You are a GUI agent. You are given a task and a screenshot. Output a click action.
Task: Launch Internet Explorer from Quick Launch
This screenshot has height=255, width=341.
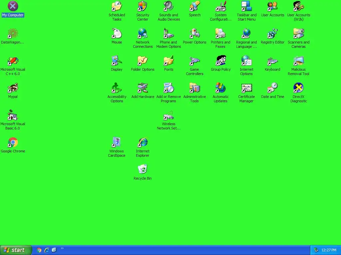click(x=47, y=250)
